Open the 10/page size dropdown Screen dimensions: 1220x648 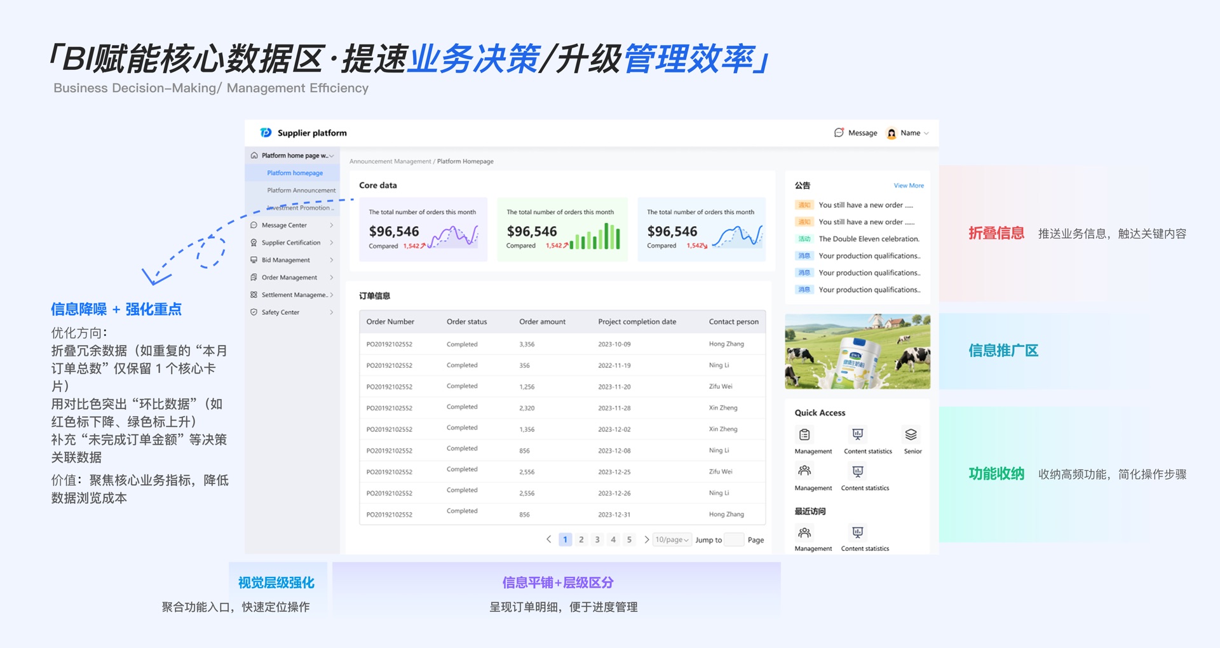tap(672, 539)
